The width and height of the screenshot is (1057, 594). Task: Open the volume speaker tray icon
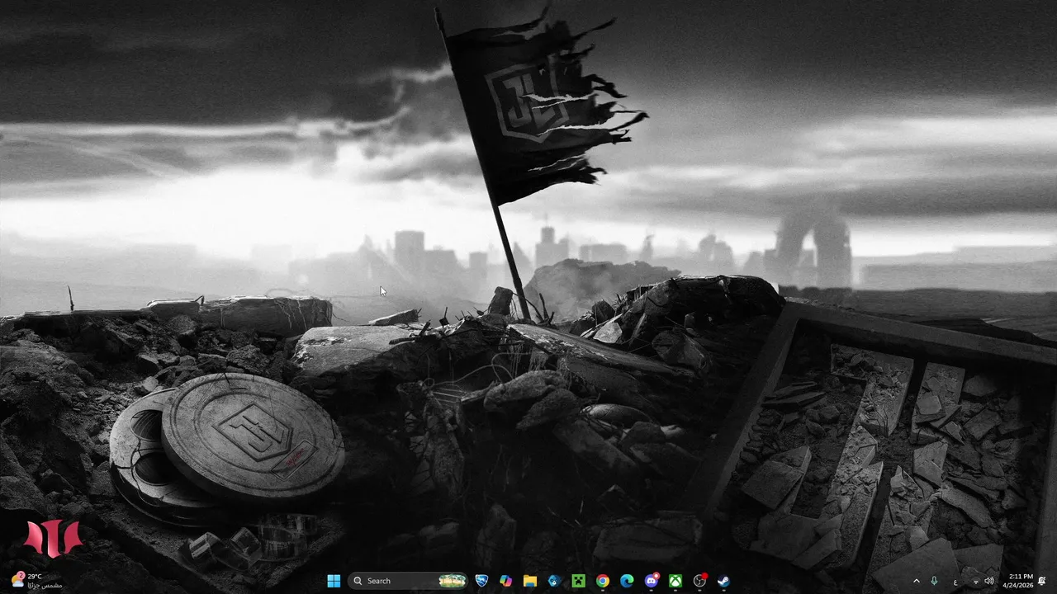(989, 581)
